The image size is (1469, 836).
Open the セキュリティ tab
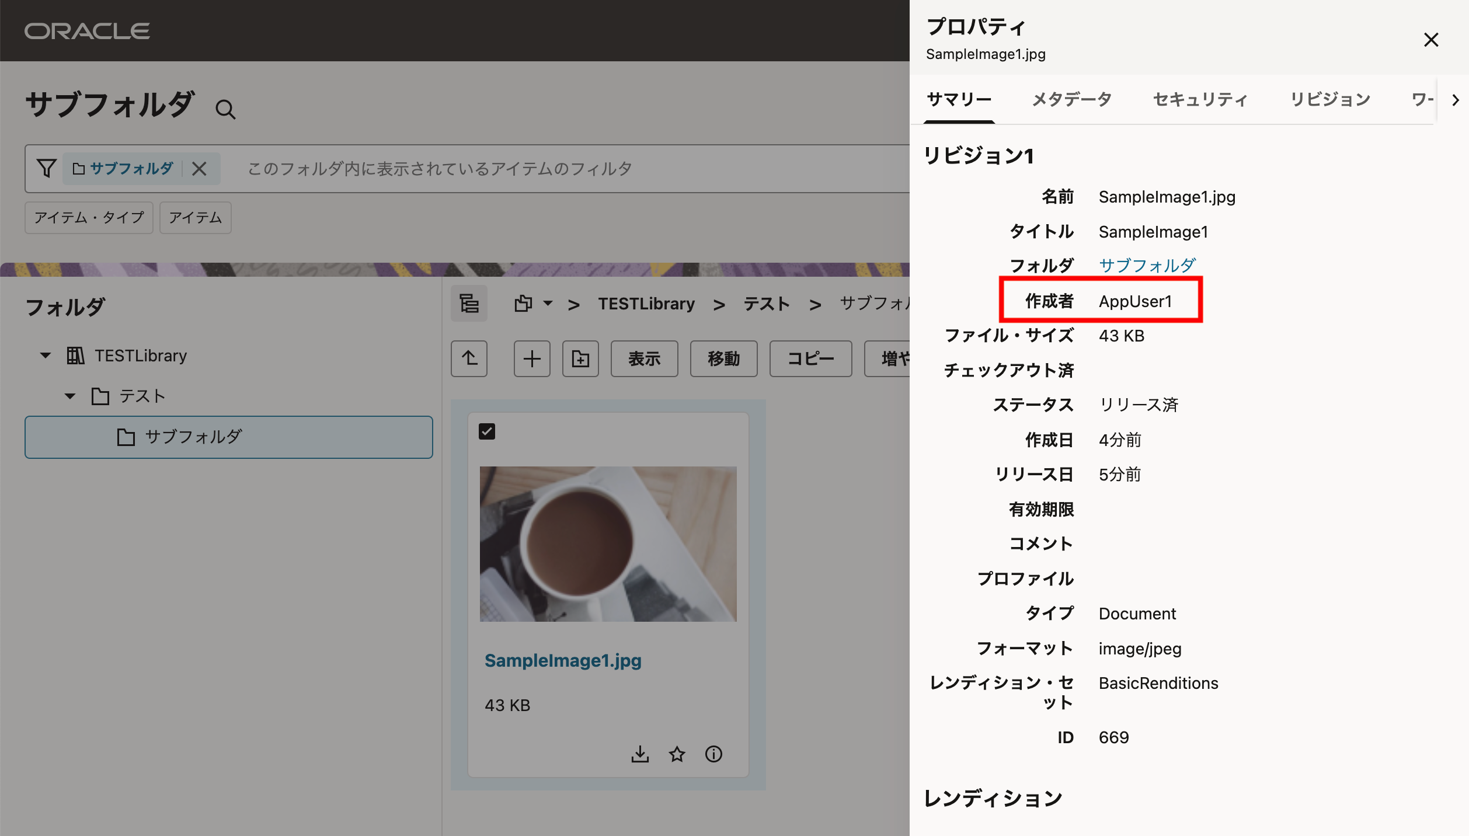click(x=1200, y=99)
